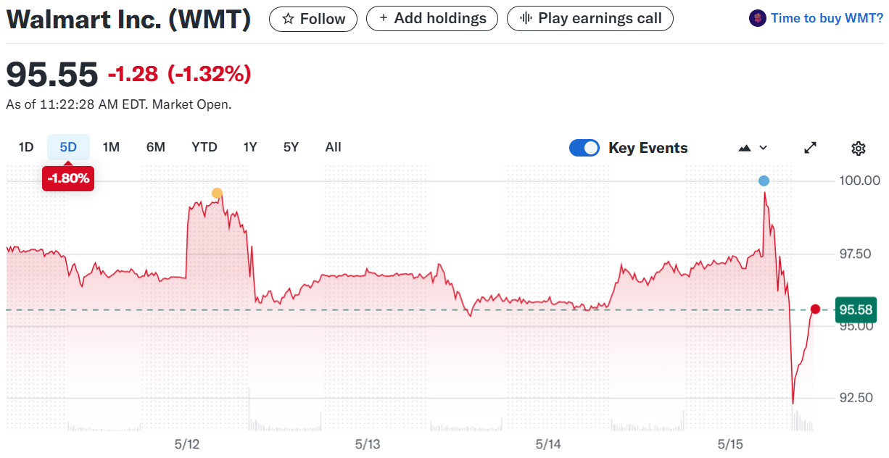
Task: Show YTD price chart
Action: pos(204,147)
